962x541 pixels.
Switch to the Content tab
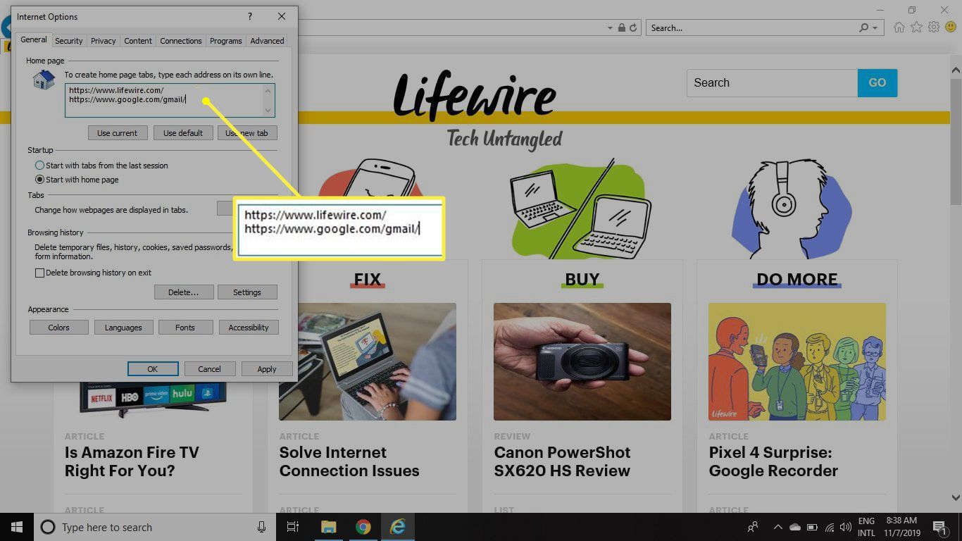point(138,41)
